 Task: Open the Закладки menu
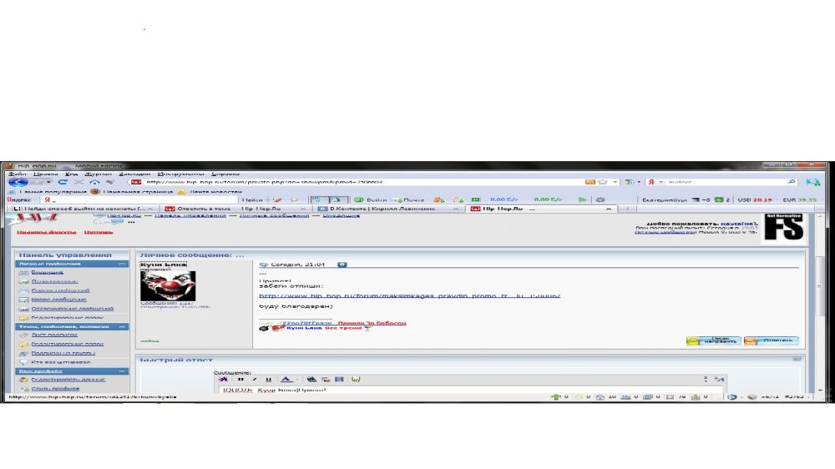134,174
